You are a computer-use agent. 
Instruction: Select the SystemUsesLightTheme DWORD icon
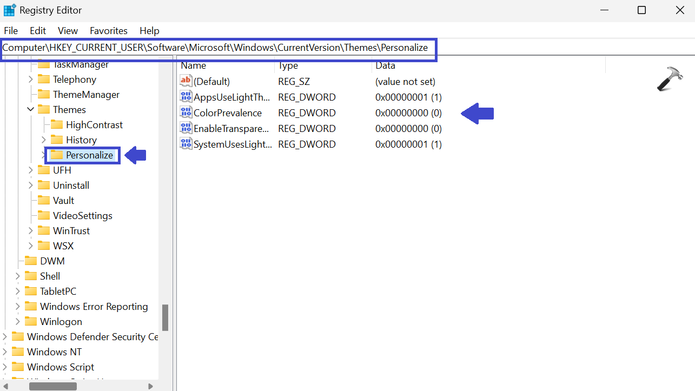(x=186, y=144)
